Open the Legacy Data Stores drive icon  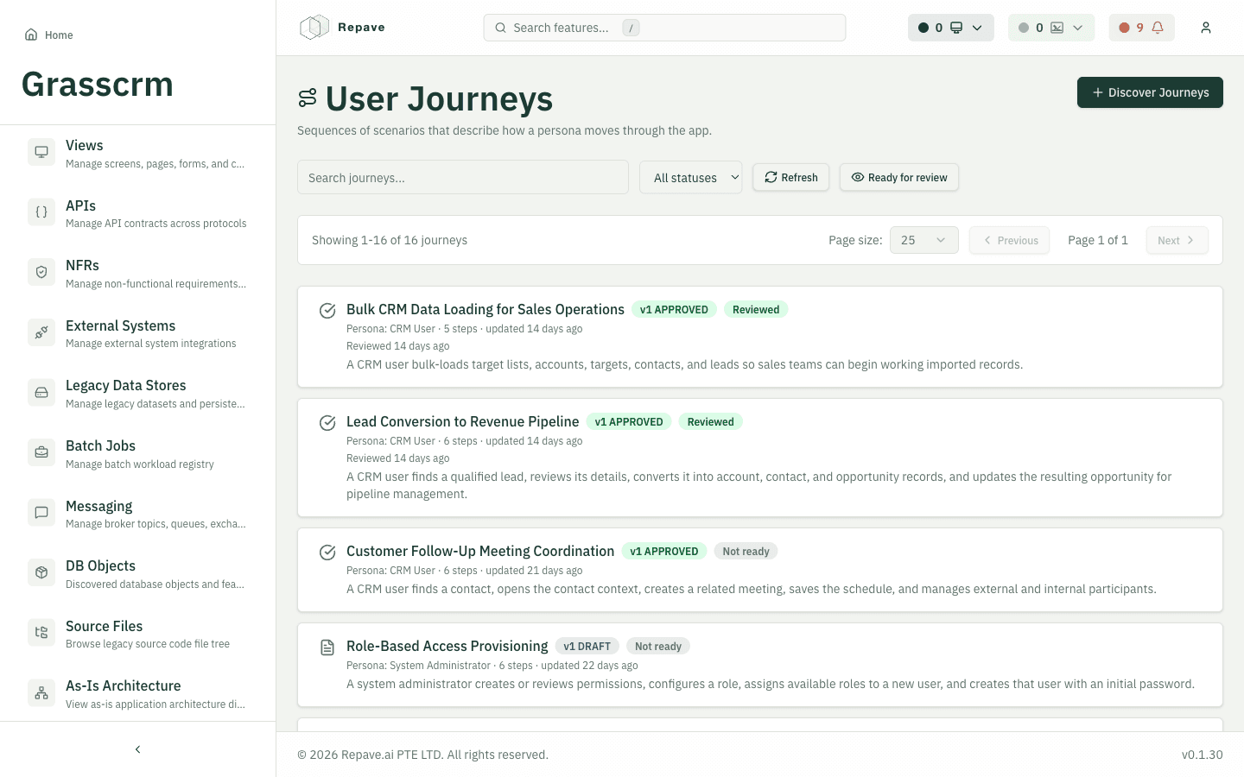pyautogui.click(x=41, y=393)
